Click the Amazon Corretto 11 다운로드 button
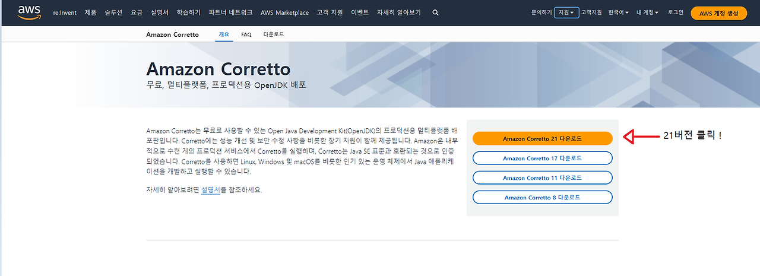 click(542, 178)
